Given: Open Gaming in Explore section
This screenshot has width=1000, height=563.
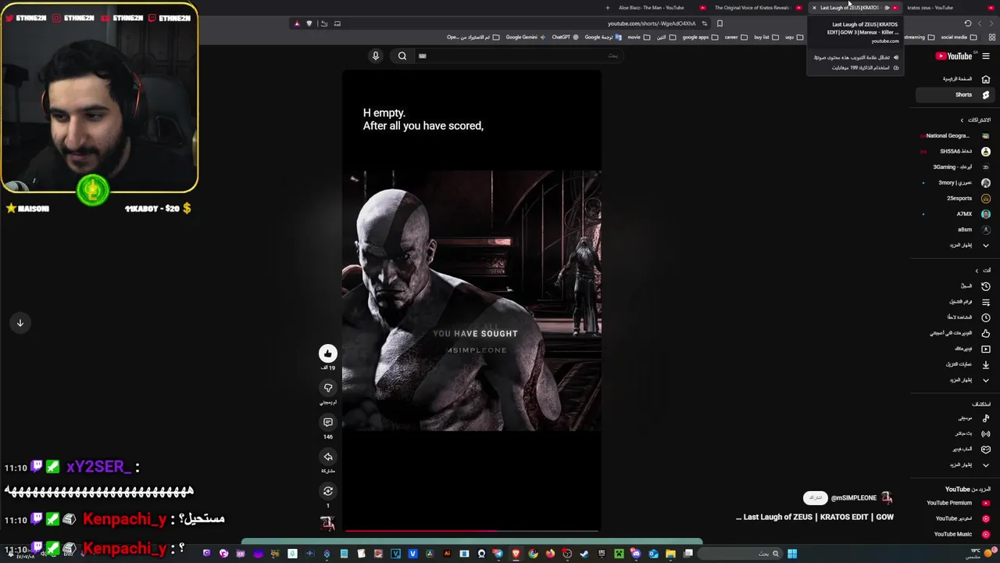Looking at the screenshot, I should [x=954, y=449].
